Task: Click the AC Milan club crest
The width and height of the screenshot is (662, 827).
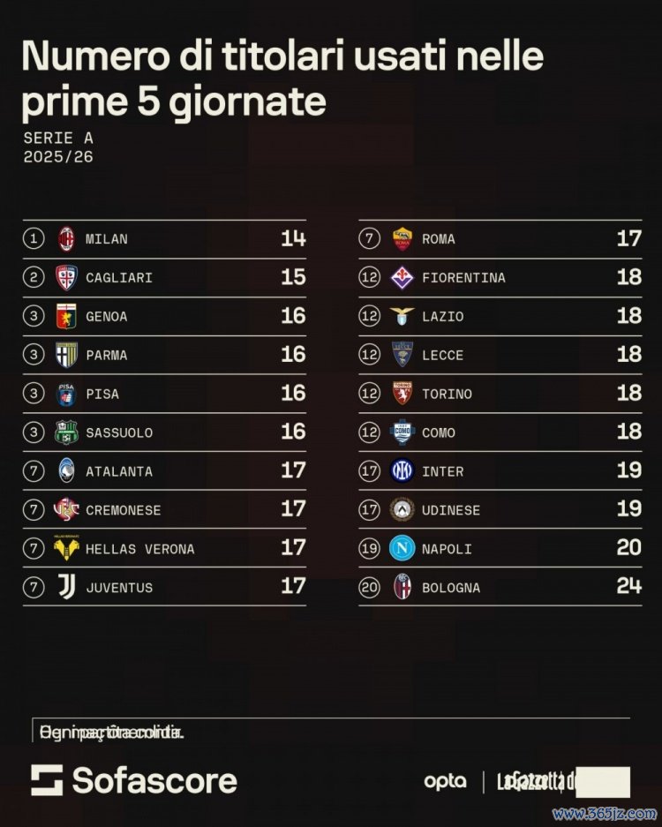Action: (66, 238)
